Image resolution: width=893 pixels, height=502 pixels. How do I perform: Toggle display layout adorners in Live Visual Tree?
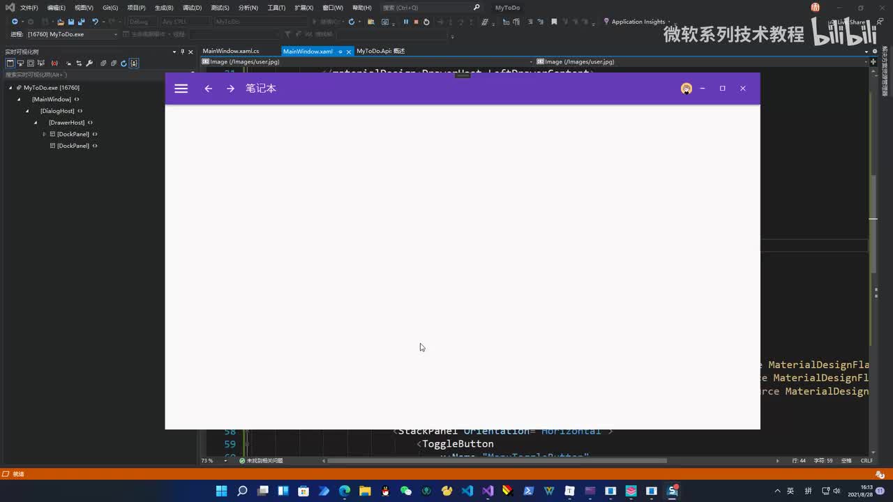(31, 63)
